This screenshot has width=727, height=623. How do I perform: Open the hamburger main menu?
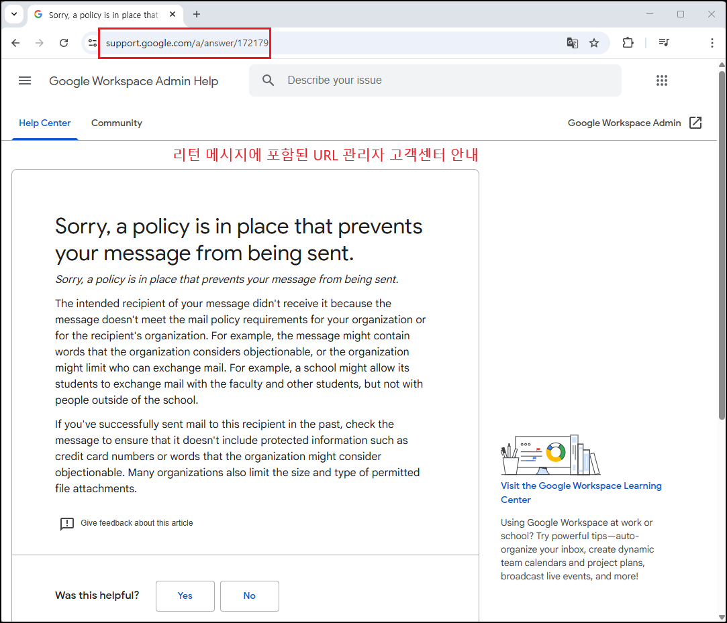(x=25, y=80)
